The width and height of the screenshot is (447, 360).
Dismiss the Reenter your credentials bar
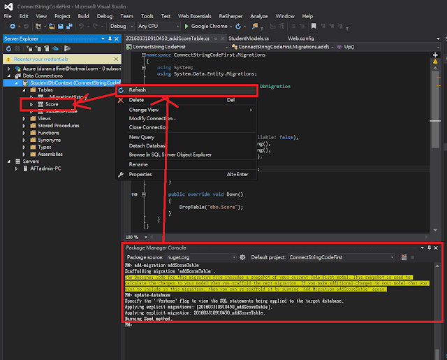tap(116, 59)
